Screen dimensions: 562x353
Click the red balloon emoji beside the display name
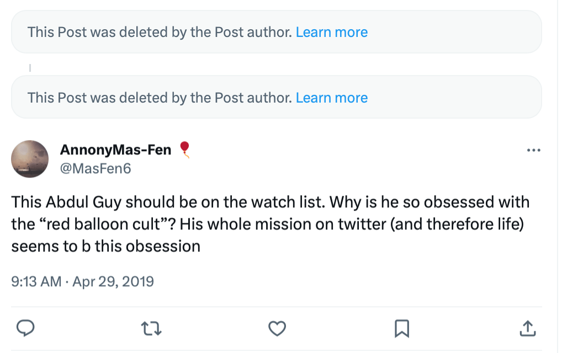185,149
